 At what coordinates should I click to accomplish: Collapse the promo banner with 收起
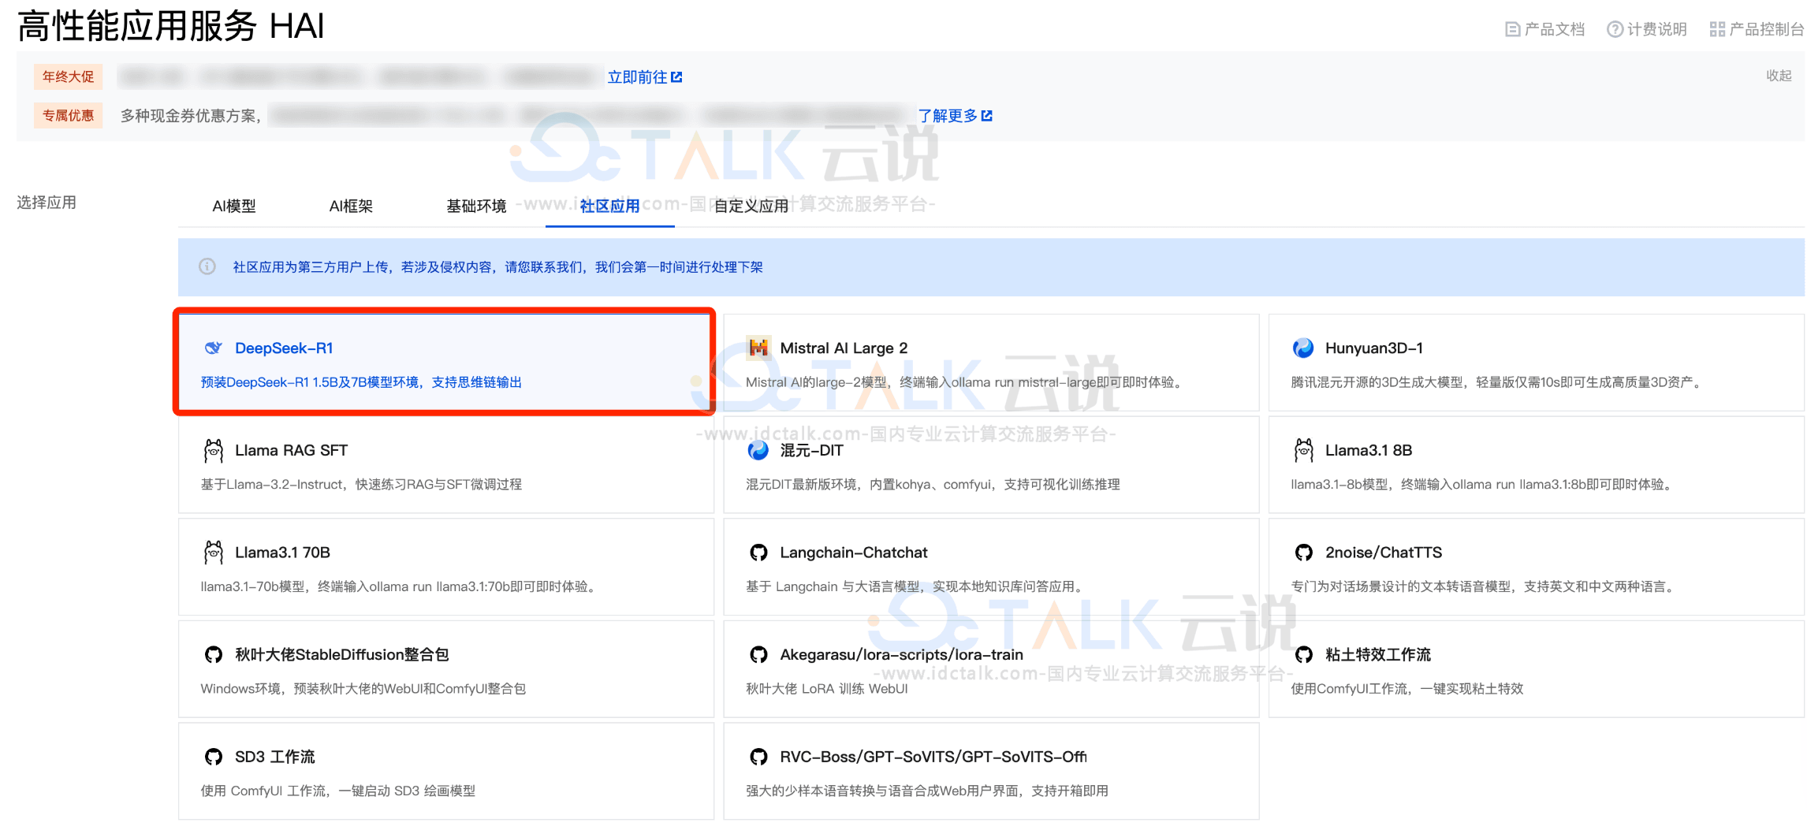coord(1779,76)
